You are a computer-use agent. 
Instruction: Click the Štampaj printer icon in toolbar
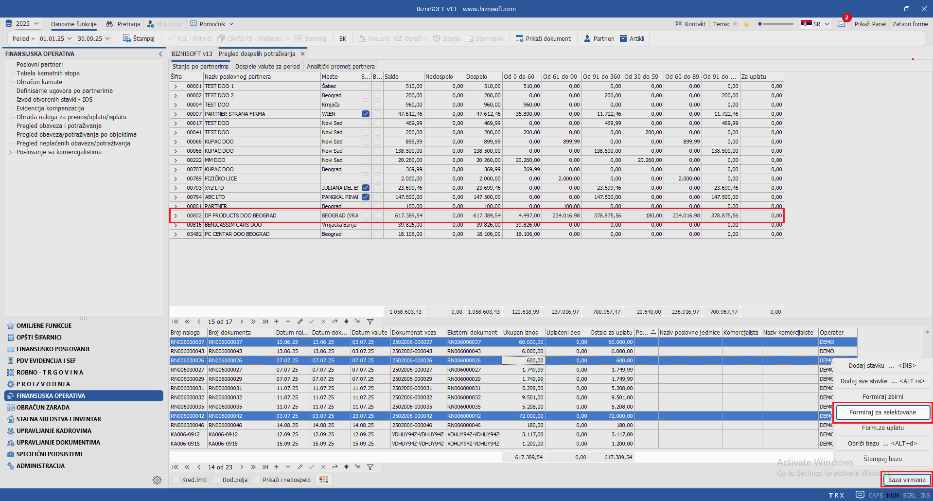tap(127, 38)
